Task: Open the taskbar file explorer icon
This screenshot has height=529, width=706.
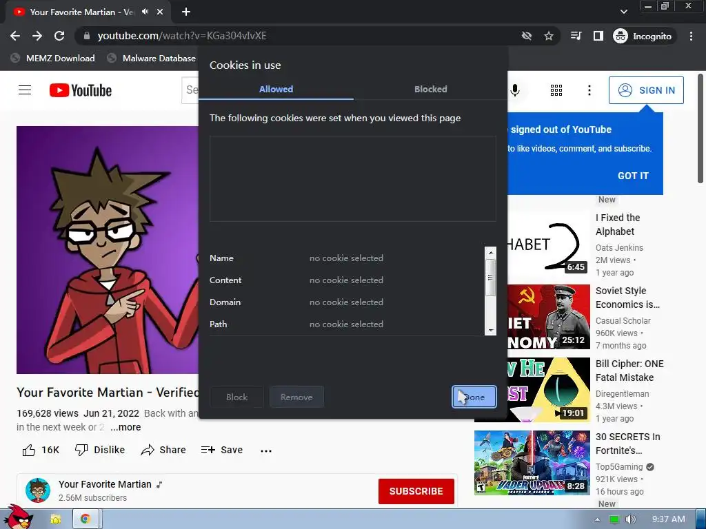Action: point(56,519)
